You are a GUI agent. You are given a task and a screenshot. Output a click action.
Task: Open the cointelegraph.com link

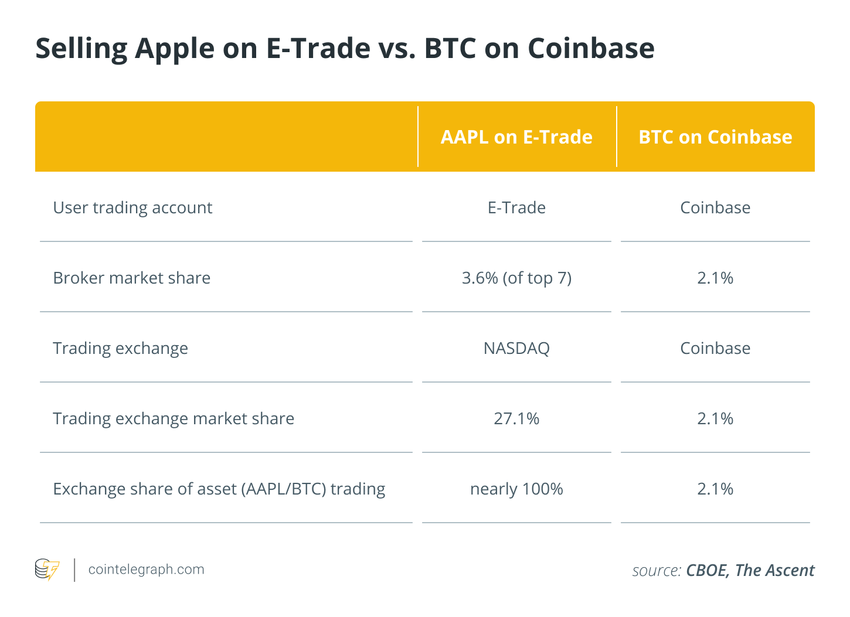146,570
